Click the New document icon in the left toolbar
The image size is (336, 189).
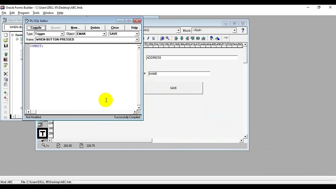6,35
